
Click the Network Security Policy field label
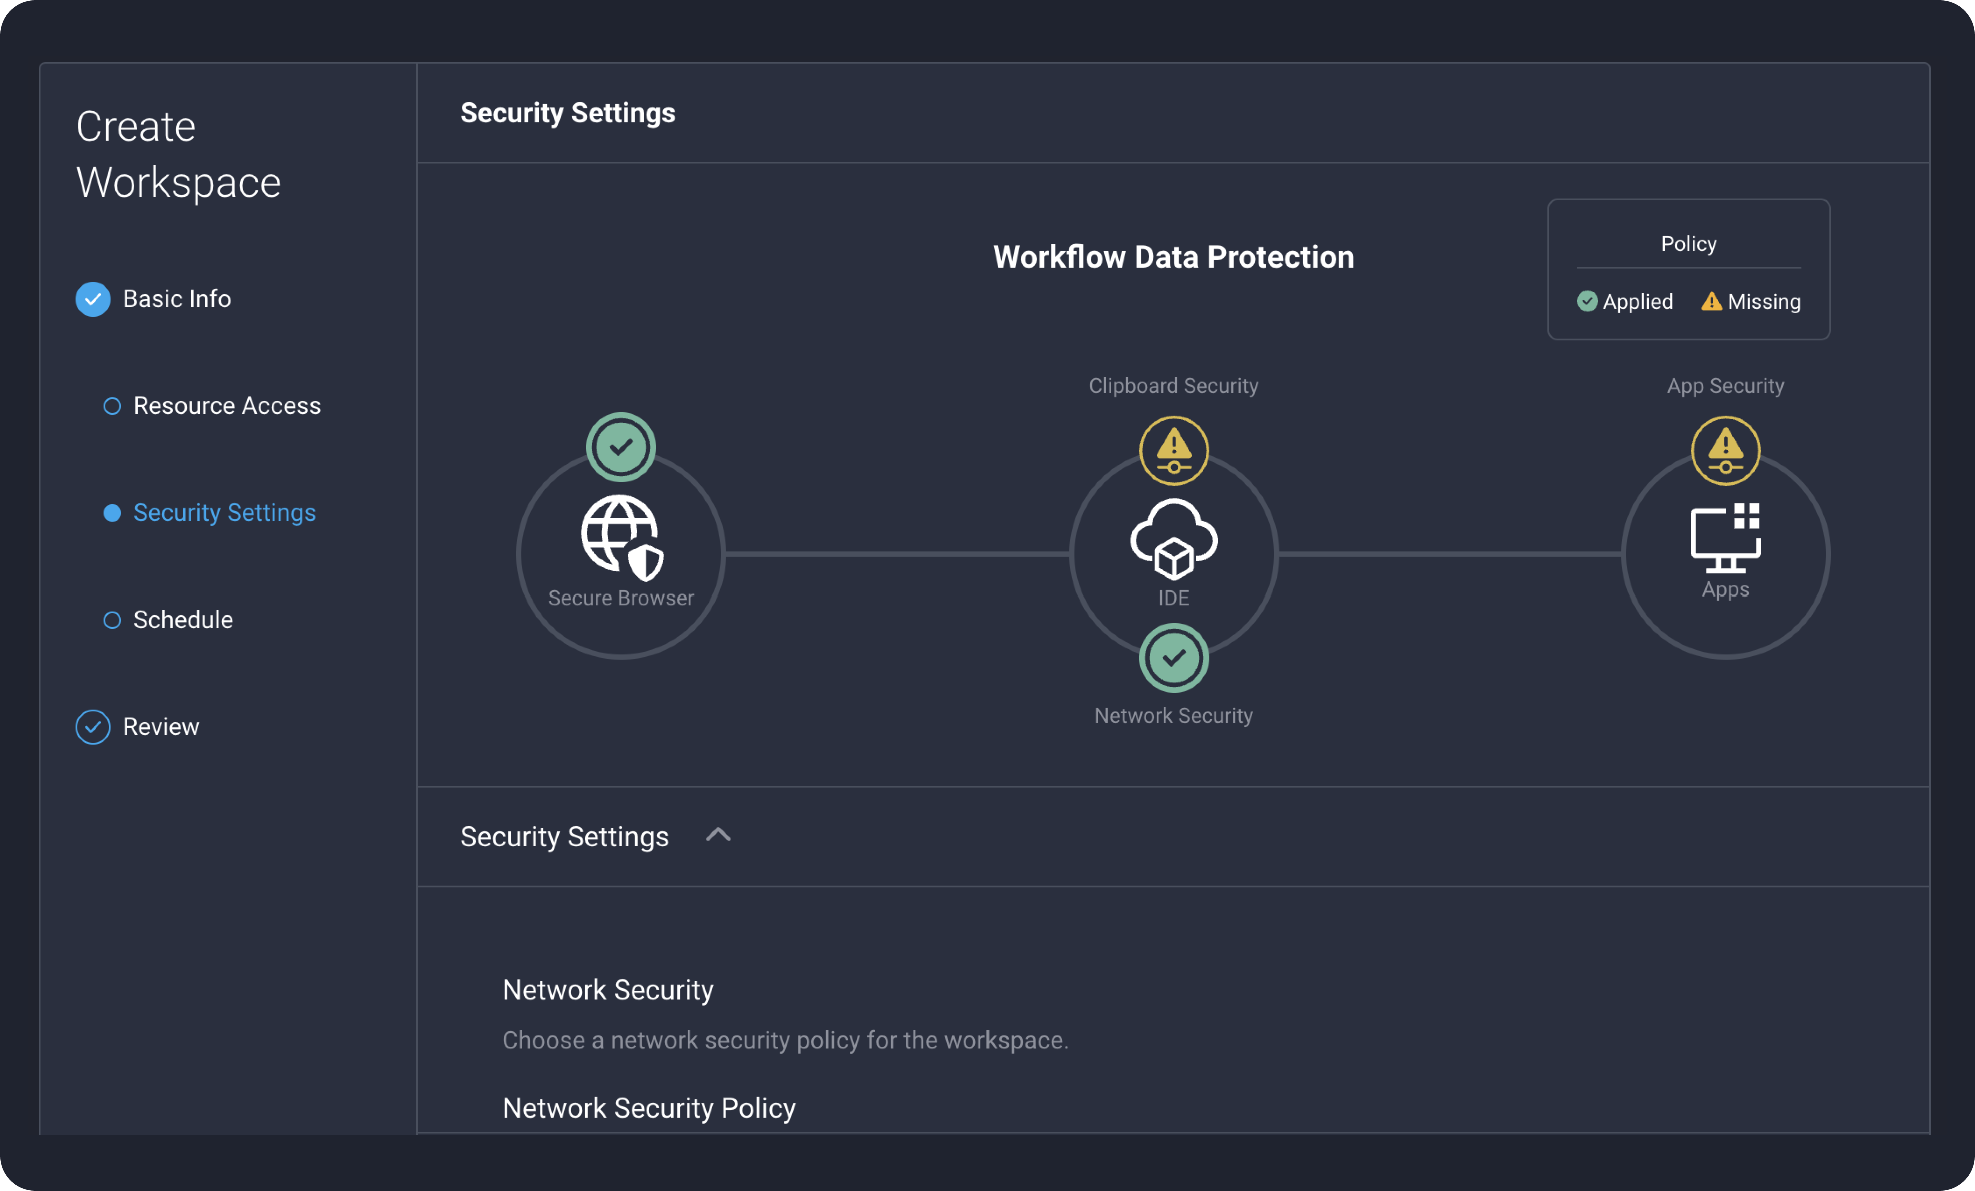pyautogui.click(x=648, y=1107)
